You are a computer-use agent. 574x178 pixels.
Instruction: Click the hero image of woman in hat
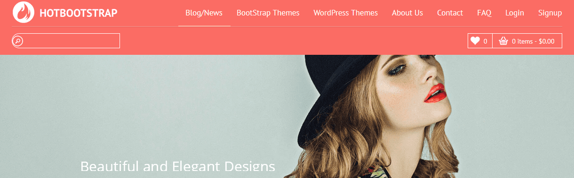pos(287,116)
